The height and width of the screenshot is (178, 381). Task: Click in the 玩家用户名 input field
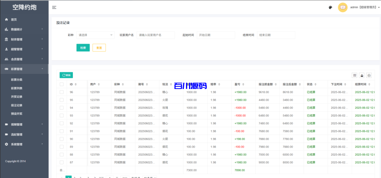click(x=156, y=35)
